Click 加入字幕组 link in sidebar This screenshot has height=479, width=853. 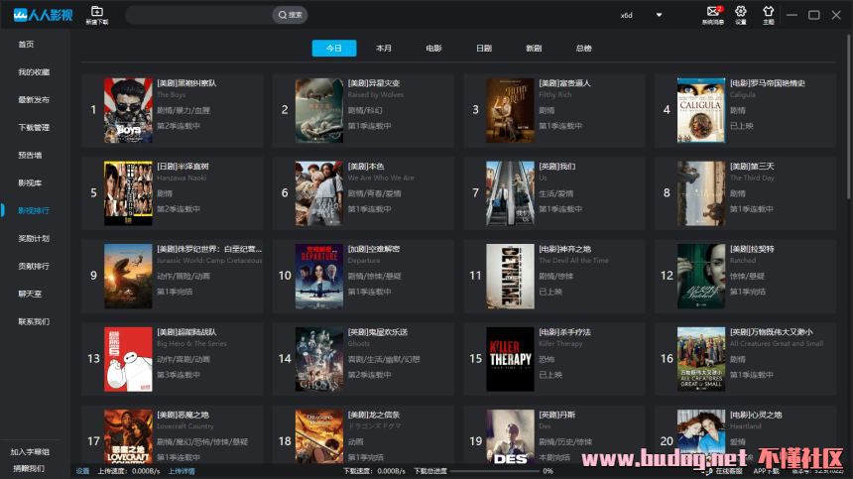pyautogui.click(x=30, y=452)
